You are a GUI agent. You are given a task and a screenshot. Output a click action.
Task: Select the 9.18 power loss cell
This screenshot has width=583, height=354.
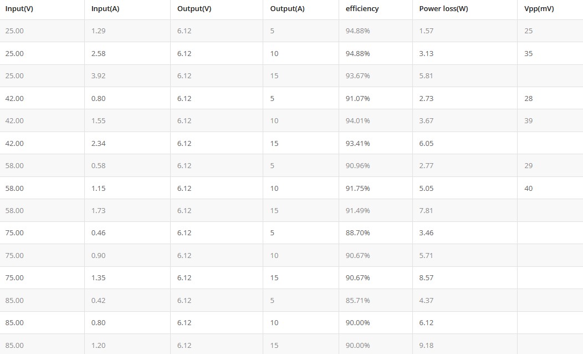[426, 345]
